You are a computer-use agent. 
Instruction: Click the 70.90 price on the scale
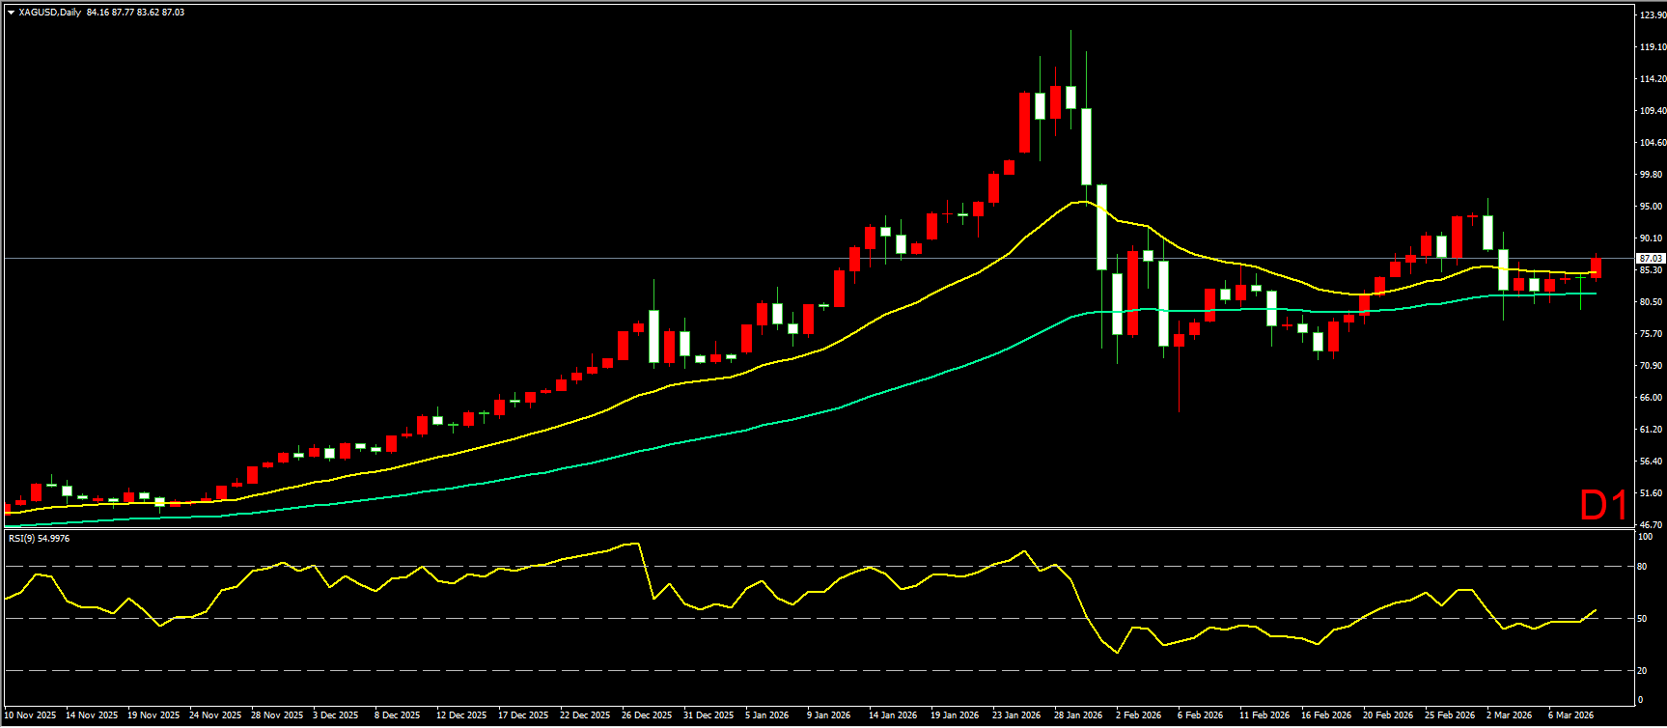click(1652, 366)
